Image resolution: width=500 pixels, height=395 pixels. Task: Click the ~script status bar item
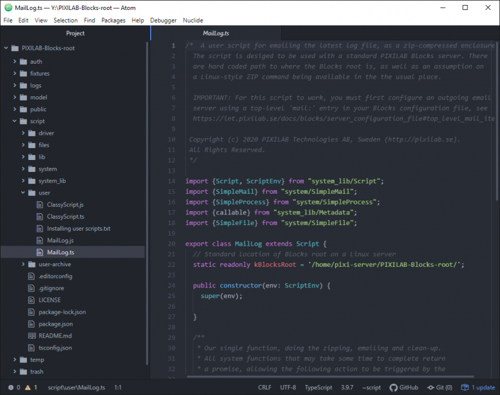(x=371, y=387)
